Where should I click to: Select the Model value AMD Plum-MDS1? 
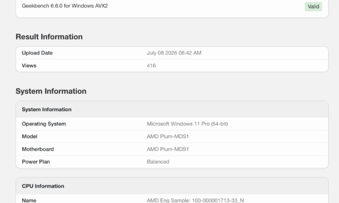pyautogui.click(x=168, y=137)
